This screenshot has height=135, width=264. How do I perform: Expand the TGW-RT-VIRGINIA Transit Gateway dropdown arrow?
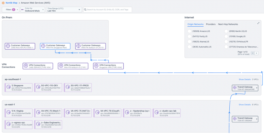pyautogui.click(x=257, y=119)
